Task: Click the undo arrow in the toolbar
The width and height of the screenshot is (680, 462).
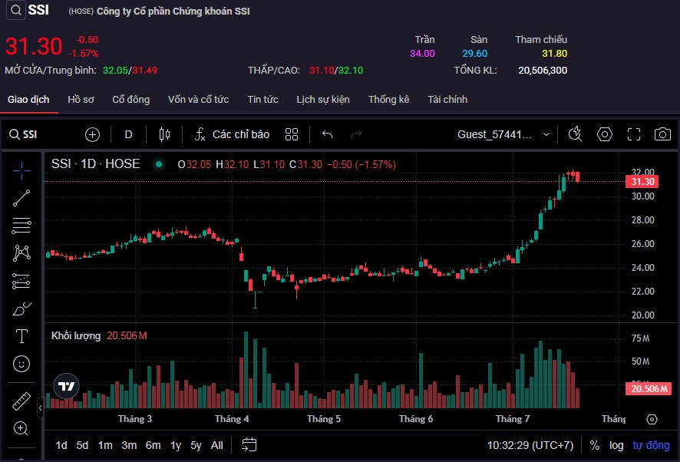Action: tap(327, 134)
